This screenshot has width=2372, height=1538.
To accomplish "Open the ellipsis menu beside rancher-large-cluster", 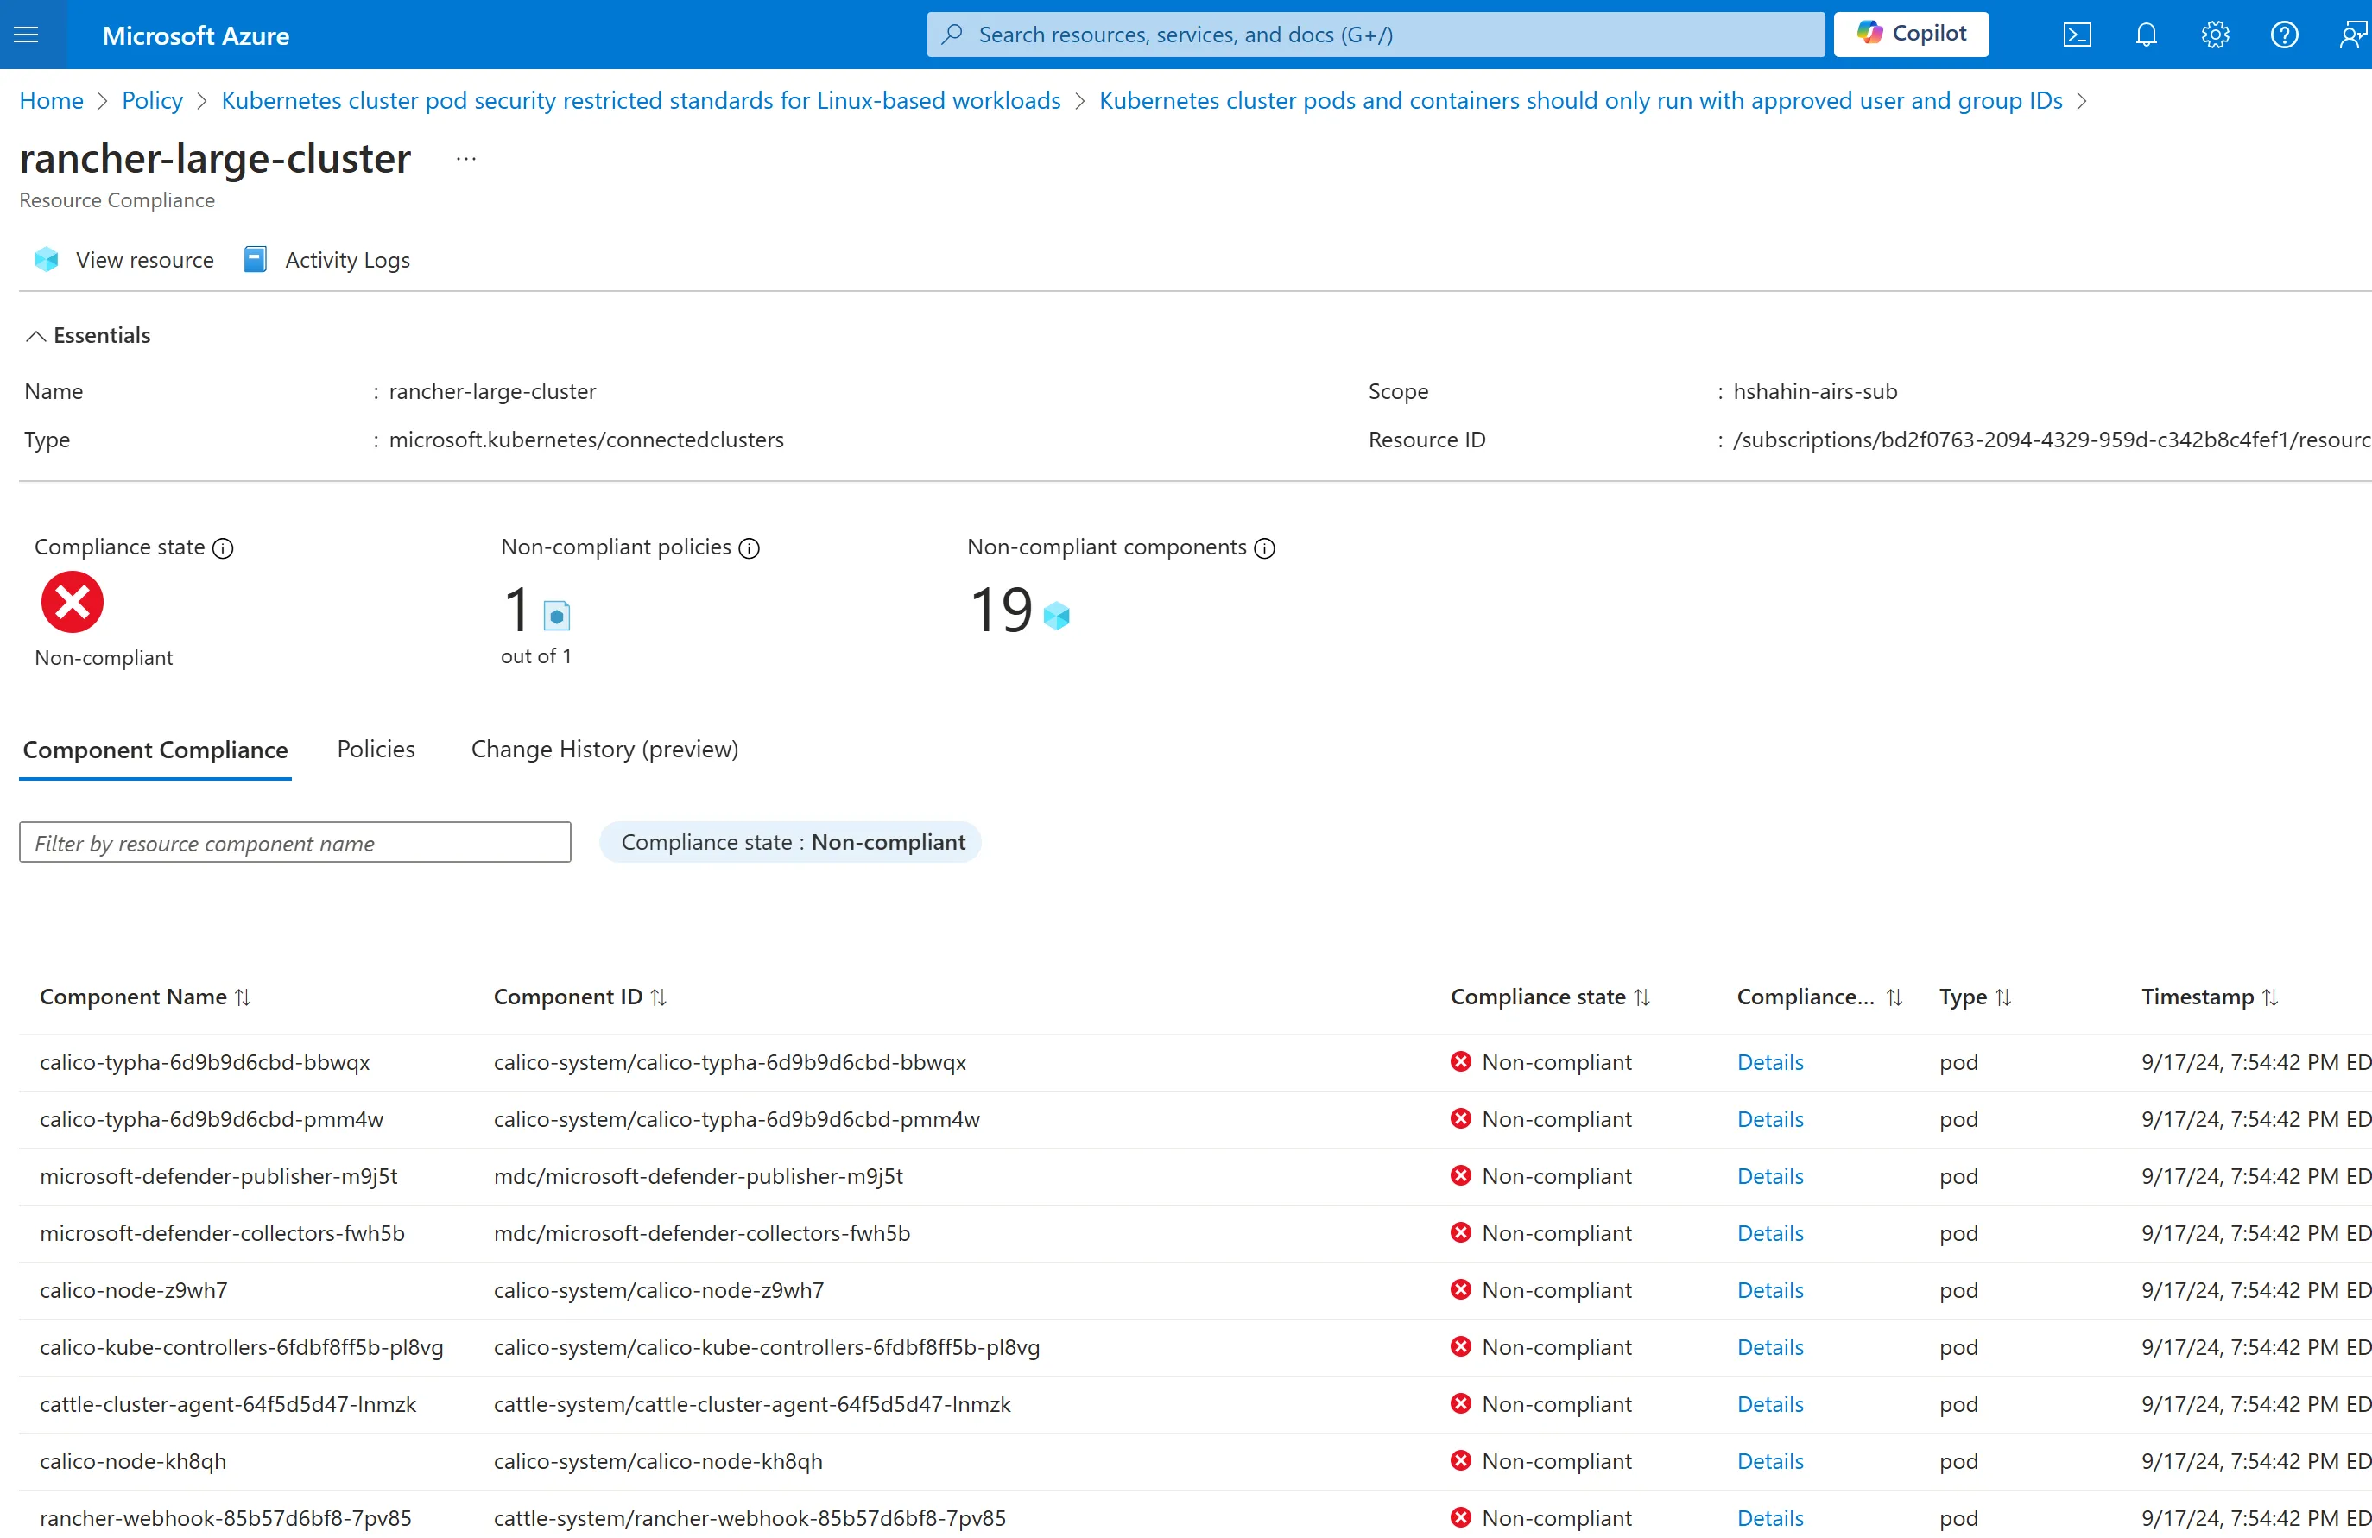I will pyautogui.click(x=465, y=159).
